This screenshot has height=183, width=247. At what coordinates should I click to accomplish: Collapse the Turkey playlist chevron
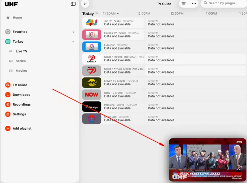73,42
